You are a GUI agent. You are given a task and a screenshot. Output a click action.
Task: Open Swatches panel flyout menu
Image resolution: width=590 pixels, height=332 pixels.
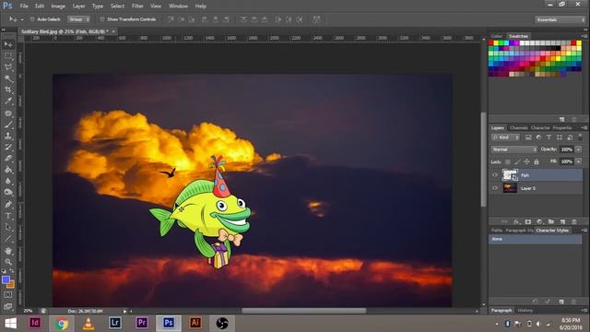pyautogui.click(x=584, y=36)
